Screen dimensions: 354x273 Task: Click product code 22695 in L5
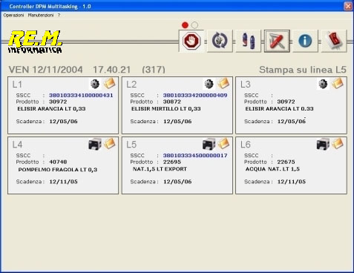(172, 162)
